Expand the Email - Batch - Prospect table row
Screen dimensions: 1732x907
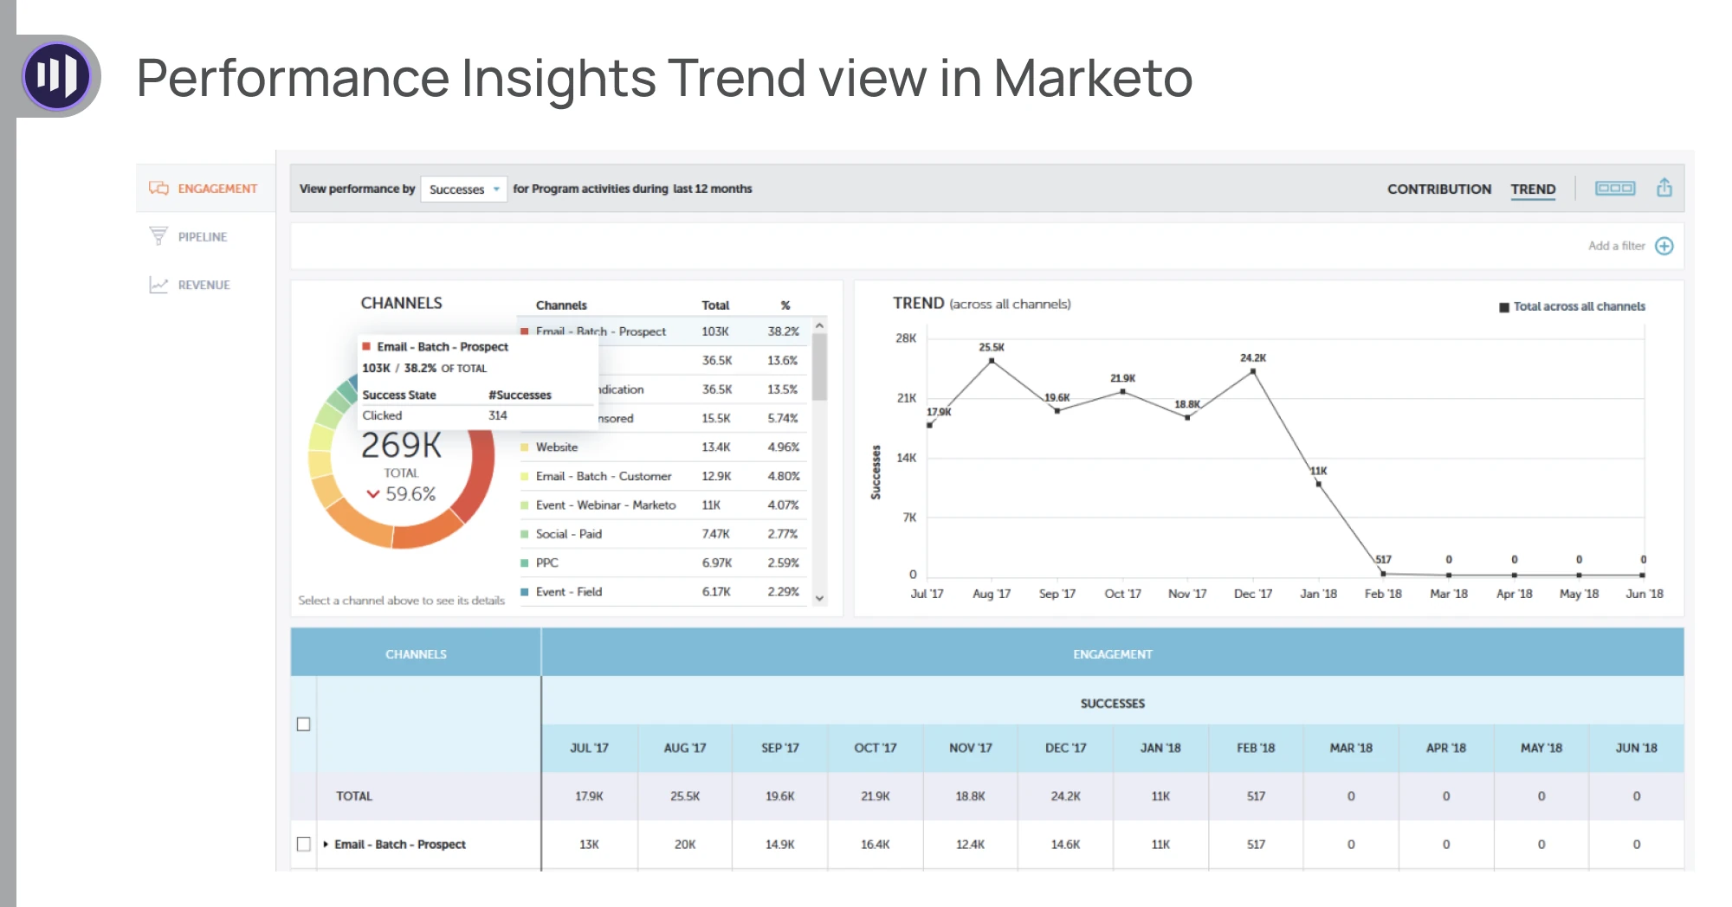pyautogui.click(x=326, y=844)
